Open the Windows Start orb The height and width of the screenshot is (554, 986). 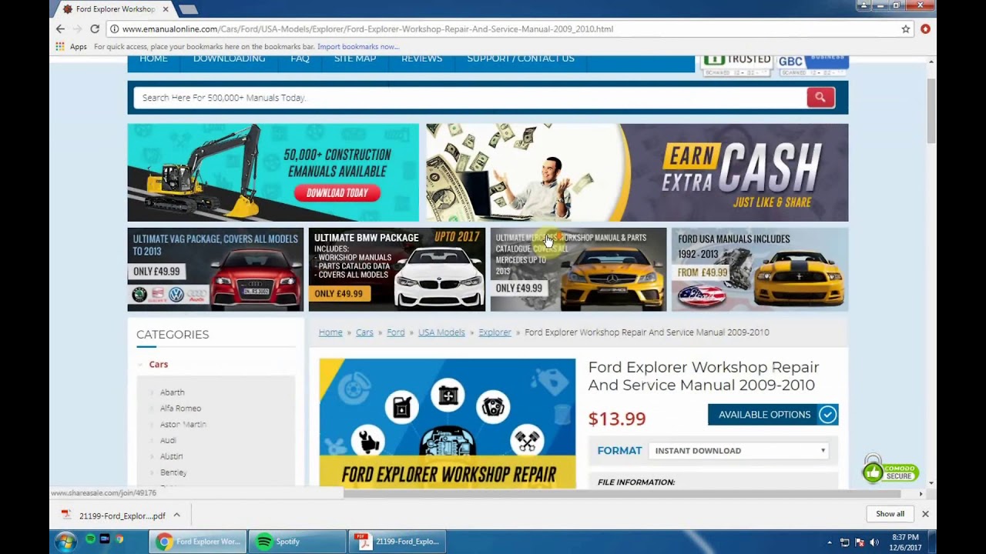pyautogui.click(x=65, y=541)
